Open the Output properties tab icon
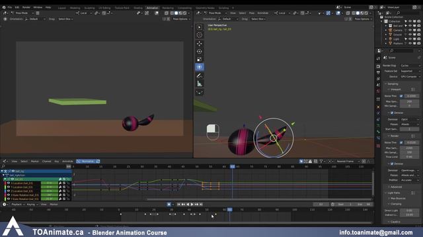The image size is (423, 237). (378, 72)
